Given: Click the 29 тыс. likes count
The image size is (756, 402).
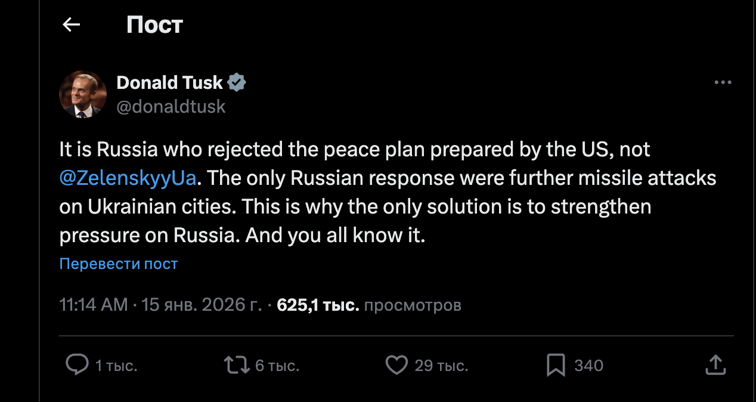Looking at the screenshot, I should tap(441, 366).
